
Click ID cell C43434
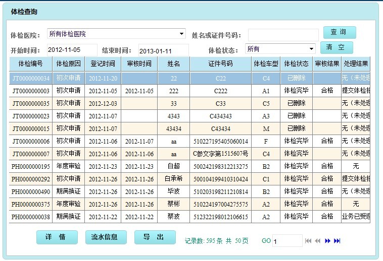[221, 128]
